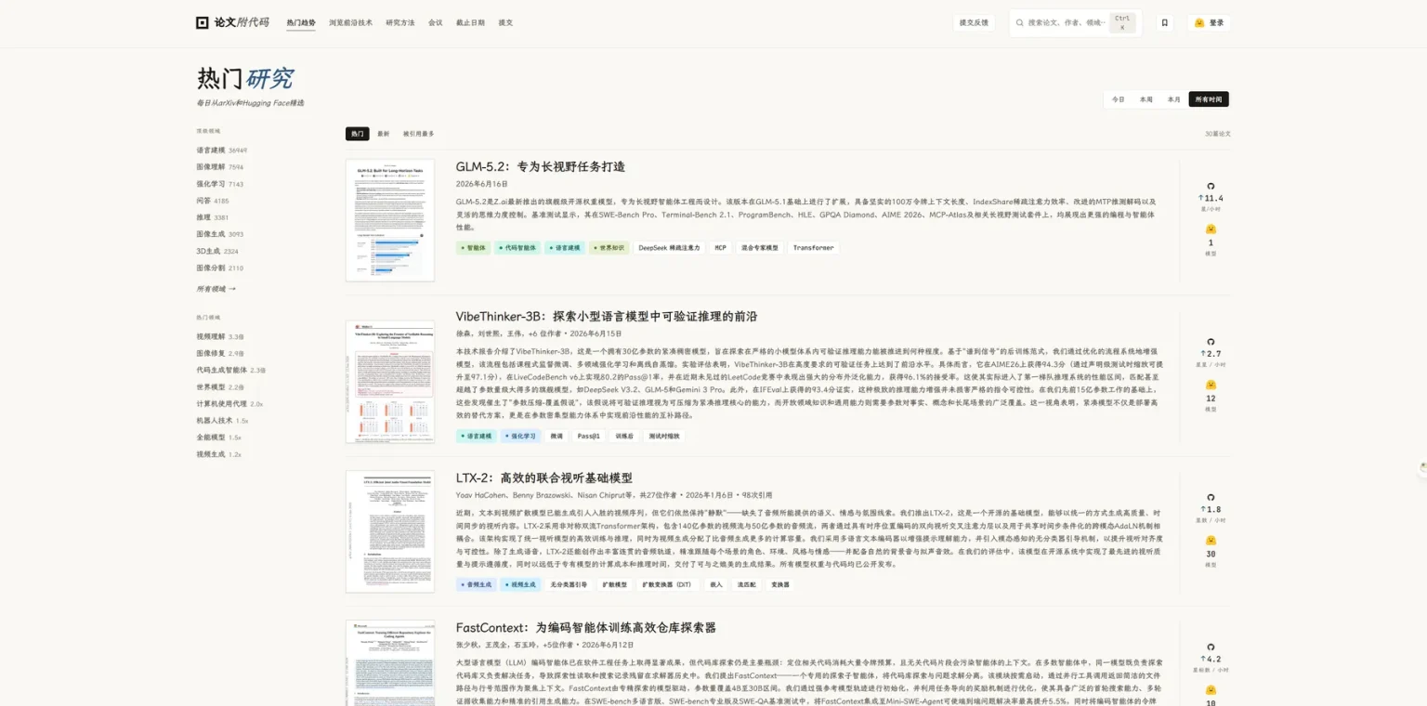Switch to the 被引用最多 sort tab

(418, 134)
